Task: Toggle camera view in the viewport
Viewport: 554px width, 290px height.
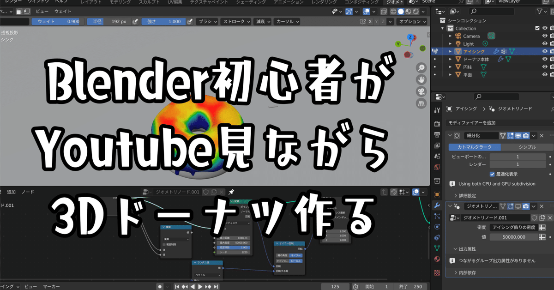Action: coord(421,91)
